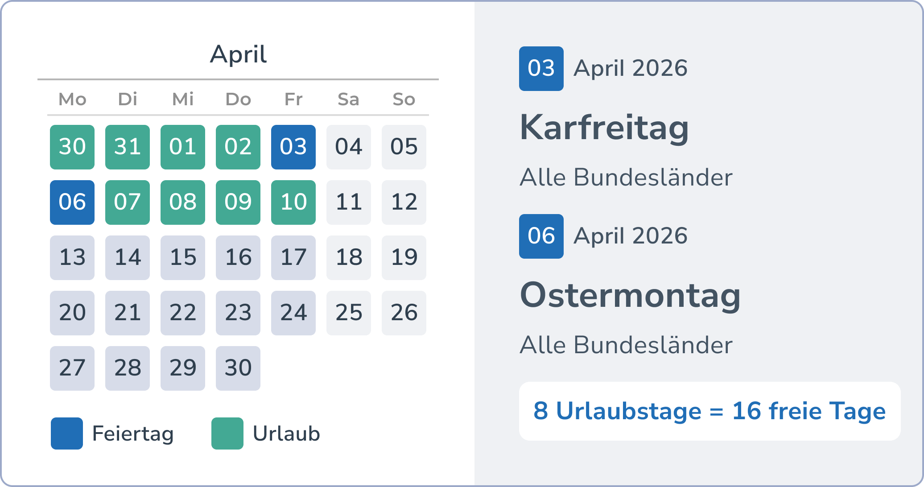The image size is (924, 487).
Task: Select the Feiertag legend square
Action: [x=66, y=433]
